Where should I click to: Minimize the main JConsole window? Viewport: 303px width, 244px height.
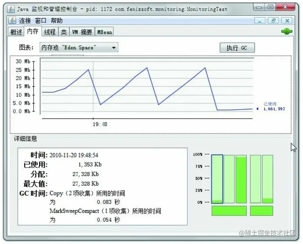pos(259,7)
